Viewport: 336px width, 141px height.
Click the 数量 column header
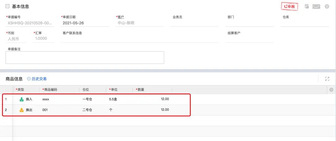pos(140,90)
